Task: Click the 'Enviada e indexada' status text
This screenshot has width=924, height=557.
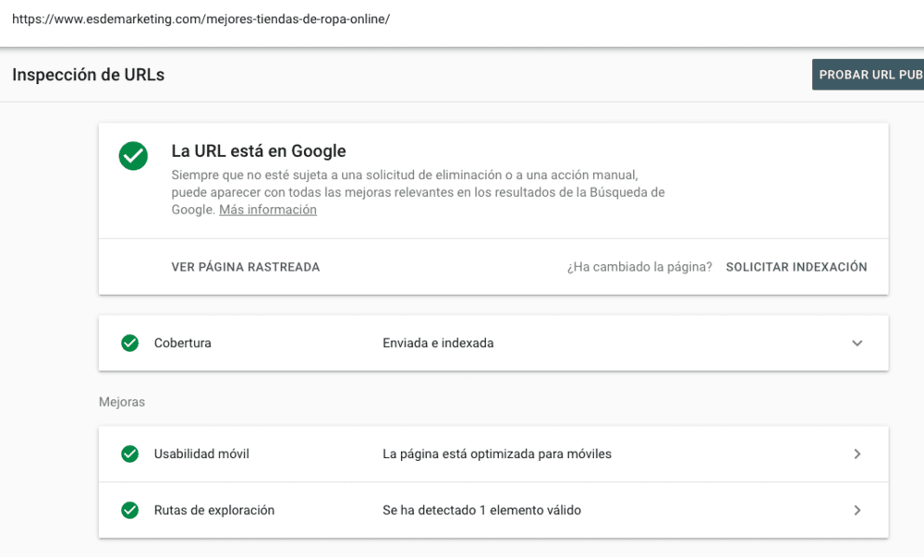Action: pos(438,343)
